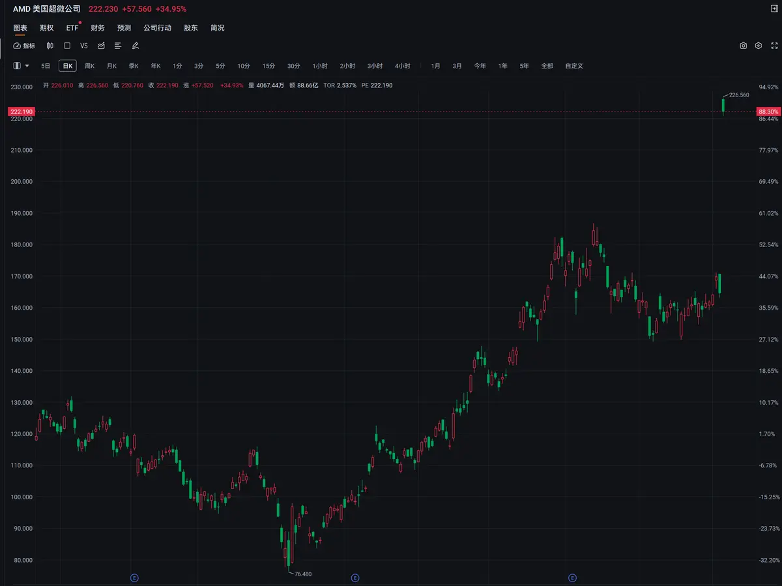Select the 3小时 interval
The width and height of the screenshot is (782, 586).
pyautogui.click(x=375, y=66)
